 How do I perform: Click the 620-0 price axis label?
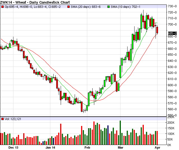(172, 73)
